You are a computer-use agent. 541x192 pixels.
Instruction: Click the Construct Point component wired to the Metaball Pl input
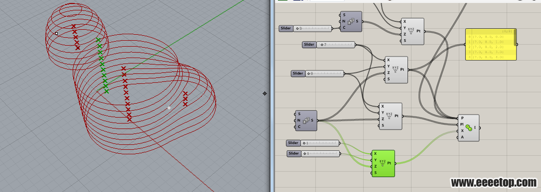391,116
